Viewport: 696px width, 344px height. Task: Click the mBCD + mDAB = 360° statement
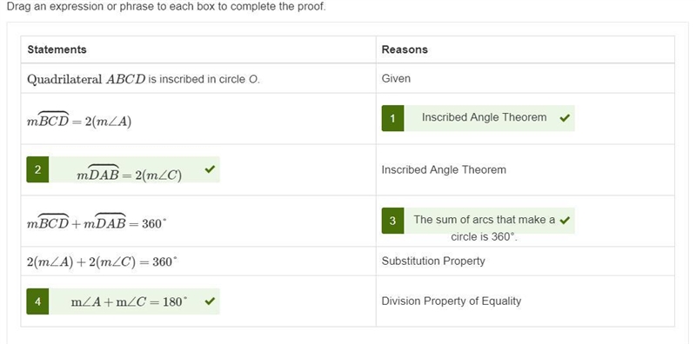pyautogui.click(x=97, y=222)
